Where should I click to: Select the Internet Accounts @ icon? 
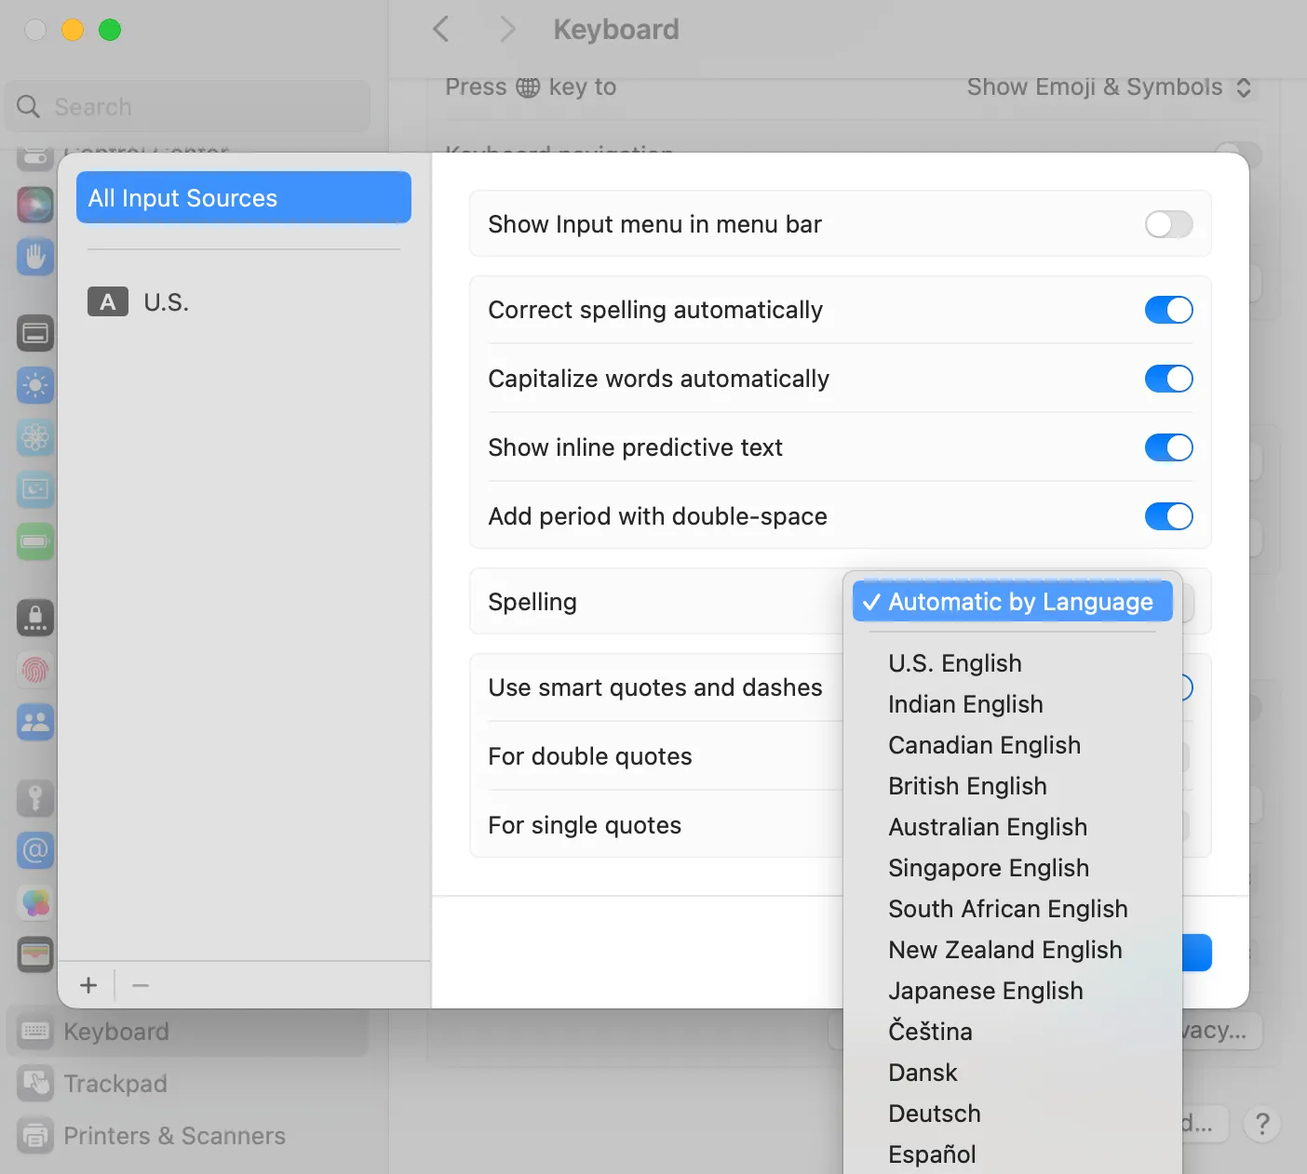point(35,850)
